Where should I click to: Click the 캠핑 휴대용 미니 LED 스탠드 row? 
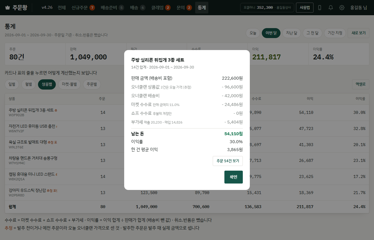click(x=187, y=177)
